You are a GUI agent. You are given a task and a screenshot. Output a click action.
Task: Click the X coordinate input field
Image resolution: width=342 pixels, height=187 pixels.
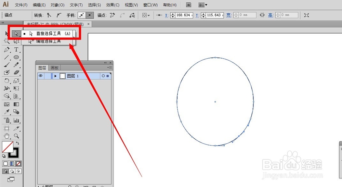184,15
